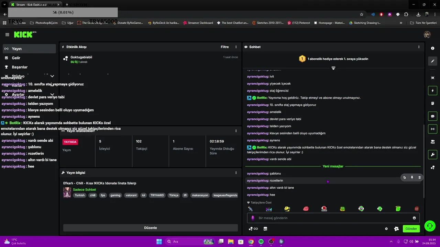Reply to the rozetlerin chat message
This screenshot has width=440, height=247.
pos(404,177)
